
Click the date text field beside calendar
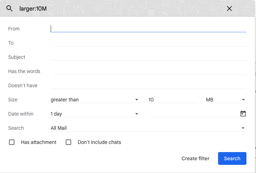click(x=194, y=114)
